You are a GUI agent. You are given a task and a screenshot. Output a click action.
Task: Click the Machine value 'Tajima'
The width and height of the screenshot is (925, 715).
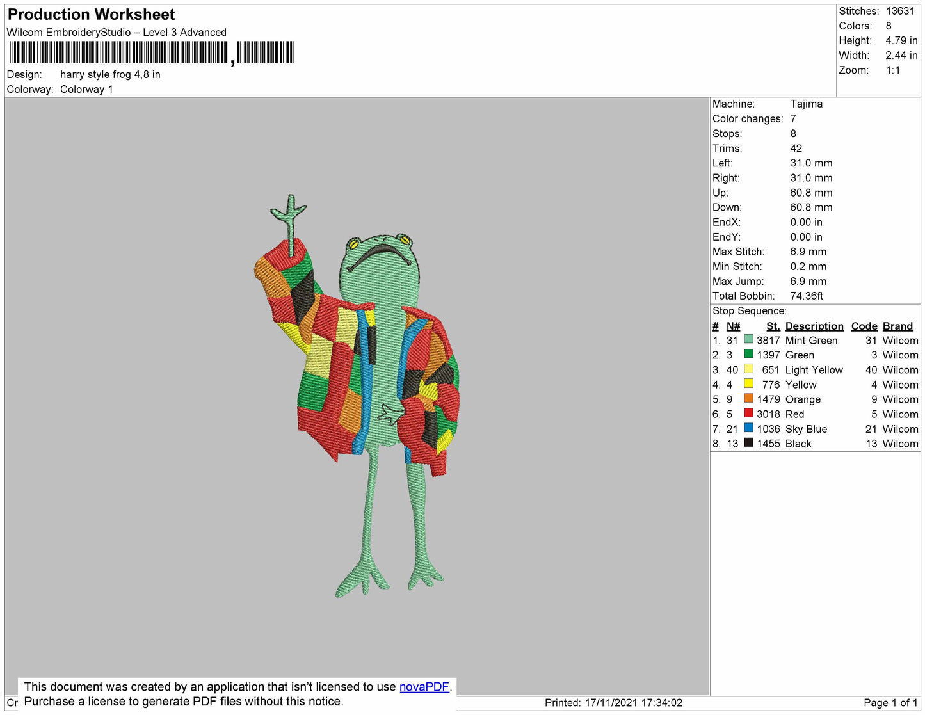point(807,104)
